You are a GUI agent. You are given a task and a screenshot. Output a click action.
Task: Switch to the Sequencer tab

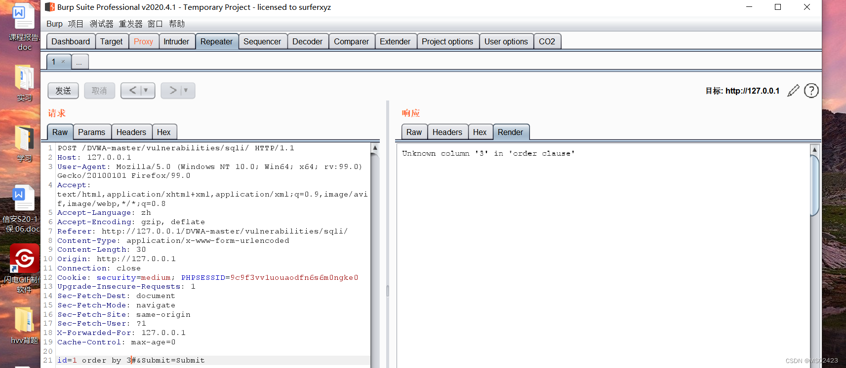[262, 41]
